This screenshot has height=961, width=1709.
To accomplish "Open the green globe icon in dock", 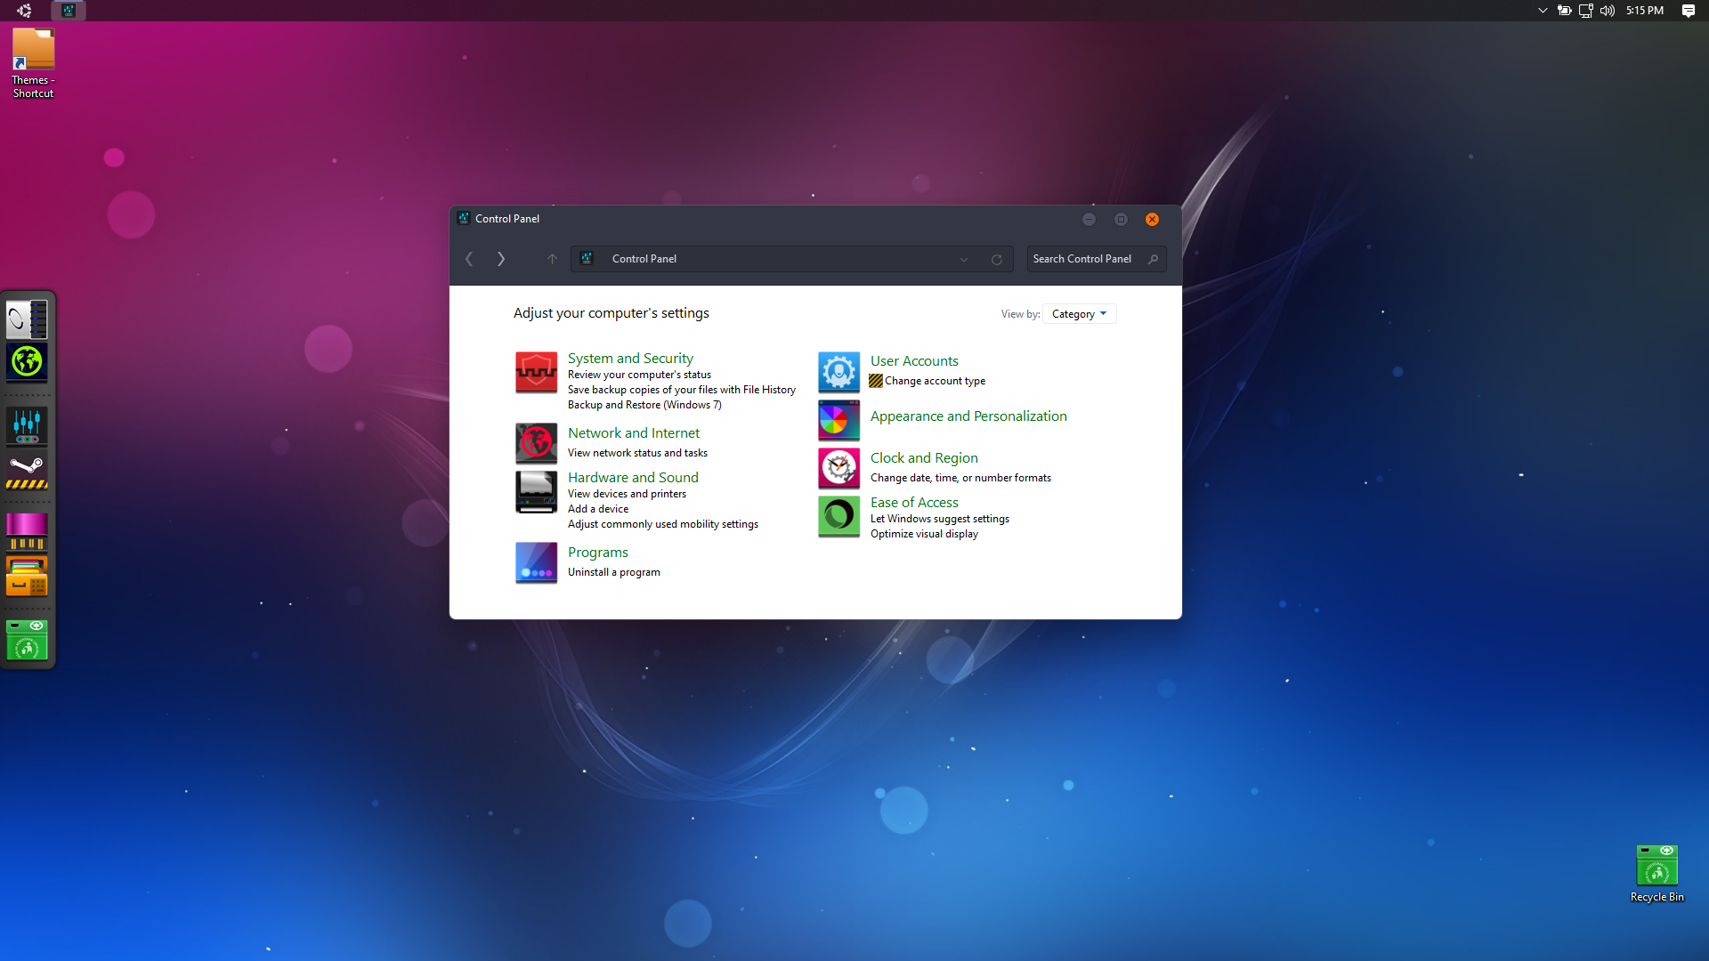I will [x=27, y=361].
